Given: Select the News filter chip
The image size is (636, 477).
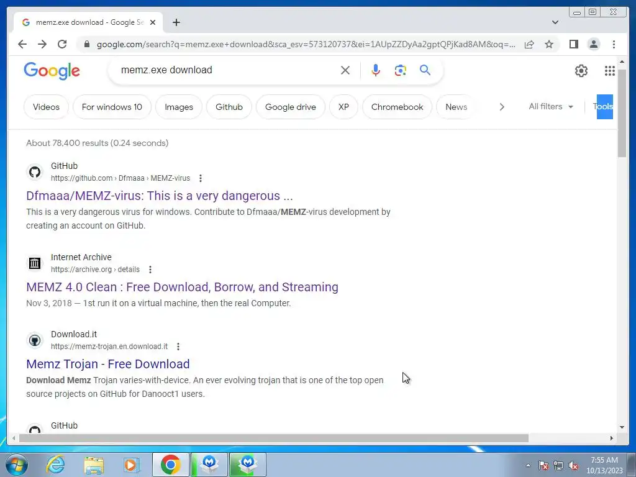Looking at the screenshot, I should [x=457, y=107].
